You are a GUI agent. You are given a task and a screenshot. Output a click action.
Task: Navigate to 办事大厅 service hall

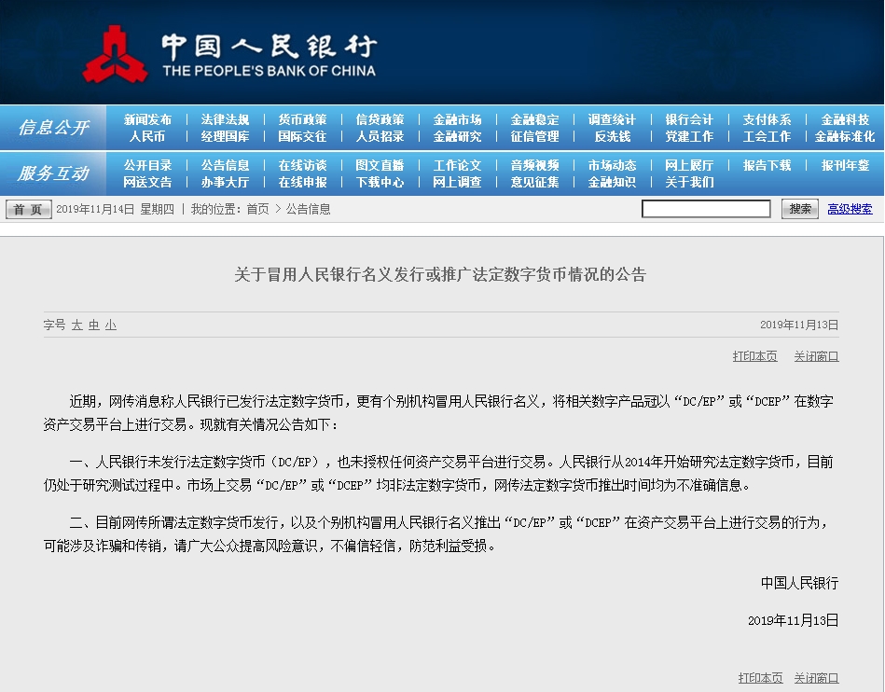225,183
